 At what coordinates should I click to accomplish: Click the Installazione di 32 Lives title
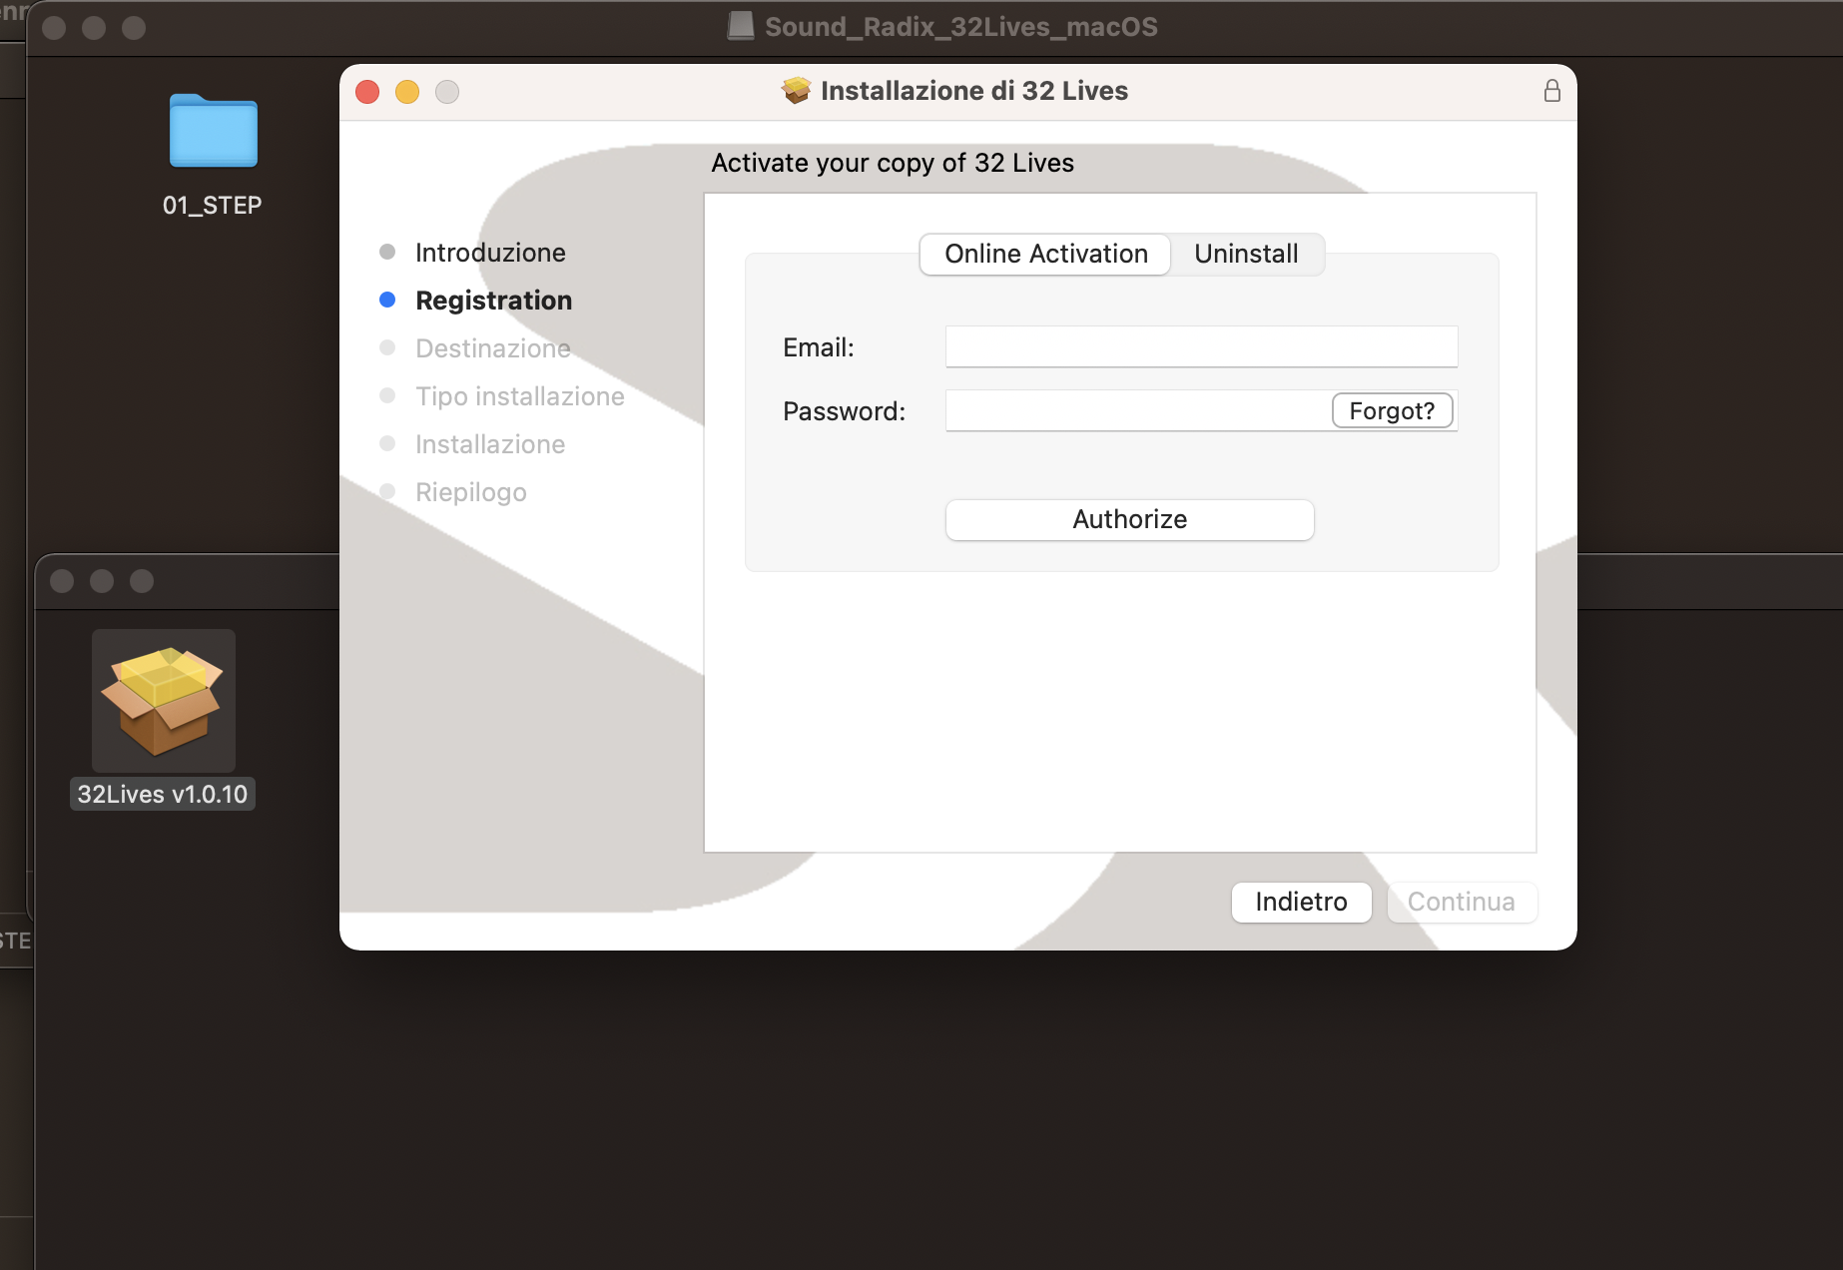point(973,91)
